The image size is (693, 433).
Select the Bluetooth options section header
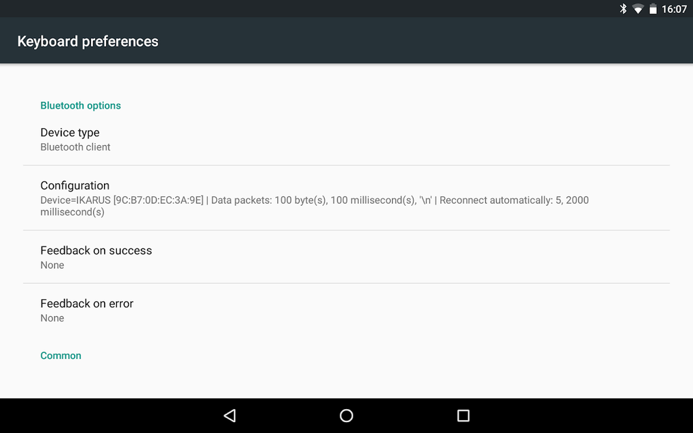coord(80,105)
